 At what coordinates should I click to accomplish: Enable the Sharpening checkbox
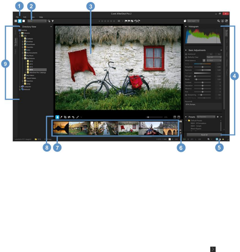[x=186, y=95]
